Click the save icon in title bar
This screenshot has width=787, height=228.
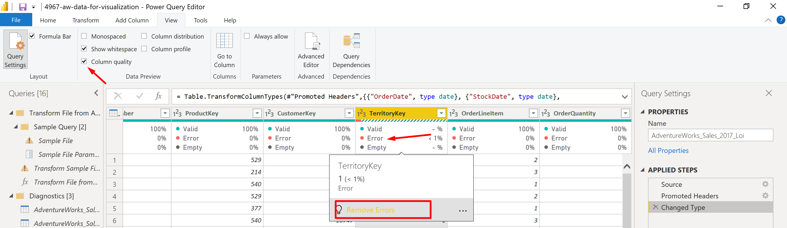tap(23, 7)
